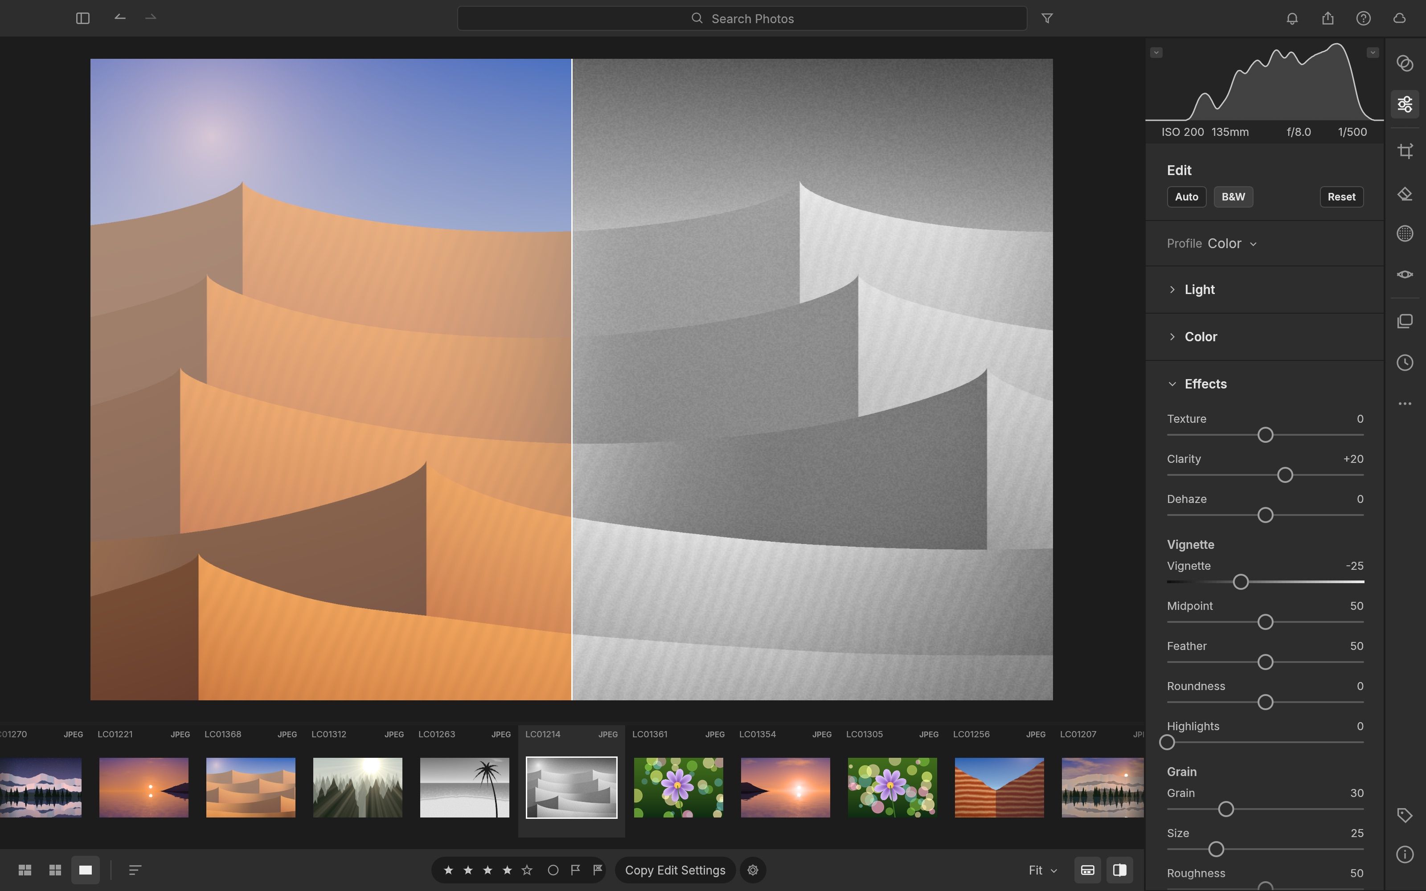The image size is (1426, 891).
Task: Toggle filmstrip visibility button
Action: [x=1087, y=870]
